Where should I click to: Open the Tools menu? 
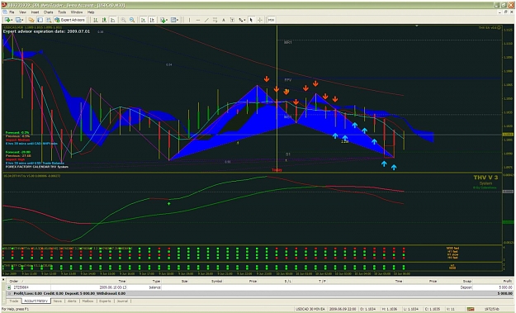62,12
